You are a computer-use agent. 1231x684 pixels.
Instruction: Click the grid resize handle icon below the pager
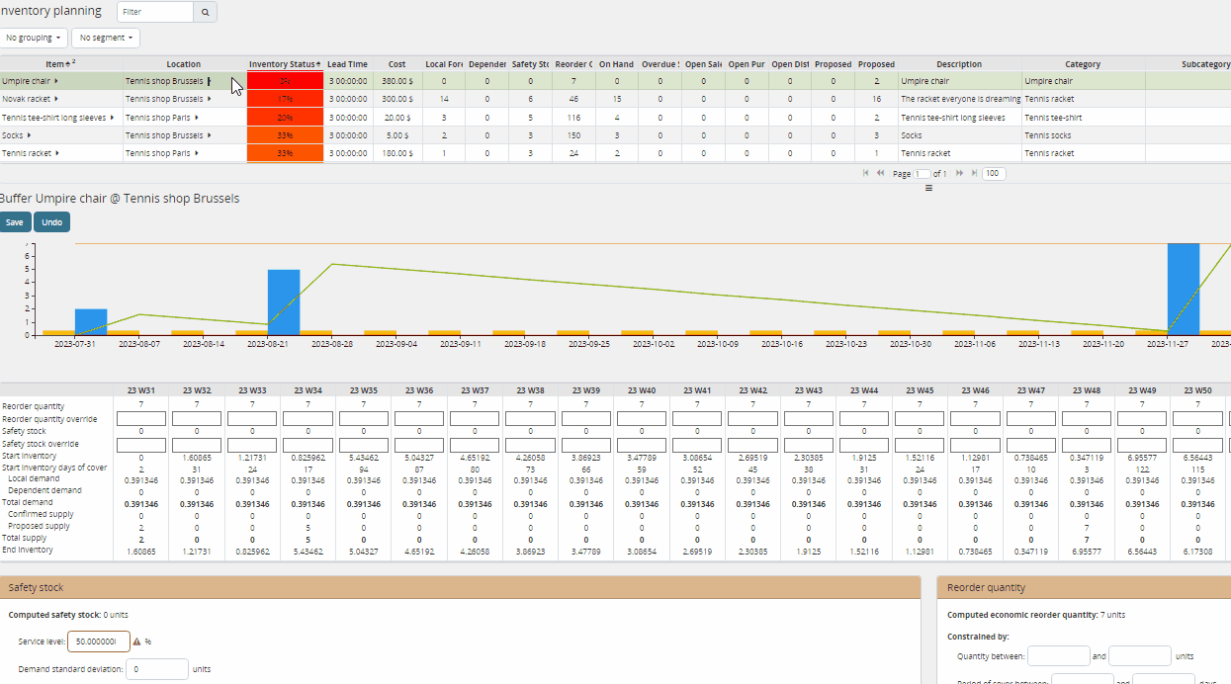928,188
